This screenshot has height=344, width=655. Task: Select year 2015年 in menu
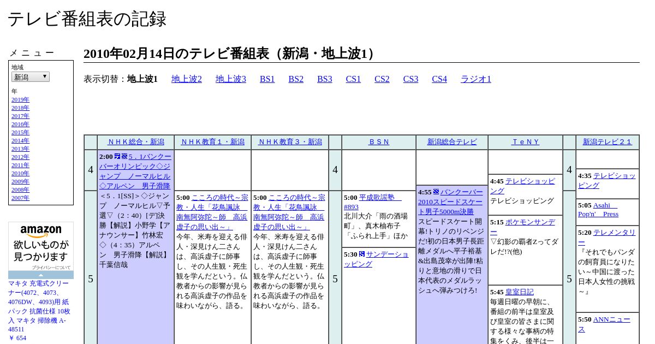[x=20, y=132]
